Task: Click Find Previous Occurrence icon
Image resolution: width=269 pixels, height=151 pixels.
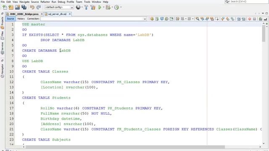Action: click(x=202, y=19)
